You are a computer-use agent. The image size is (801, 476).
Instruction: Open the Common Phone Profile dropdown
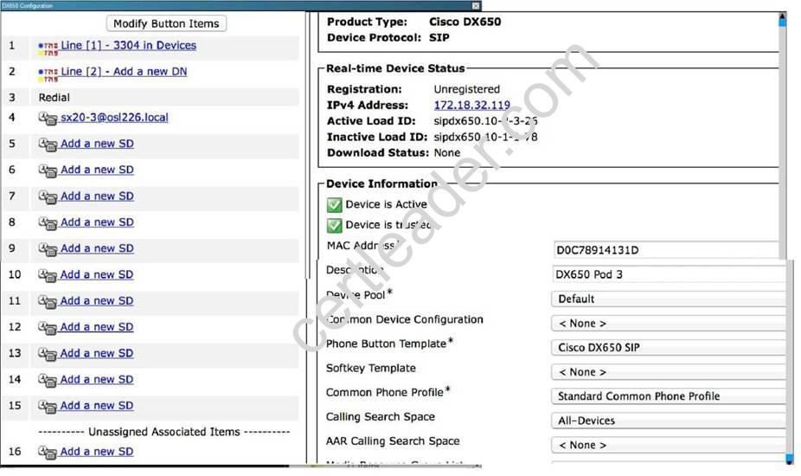(669, 396)
